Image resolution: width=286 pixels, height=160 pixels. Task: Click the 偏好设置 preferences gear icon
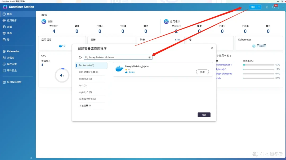pos(4,64)
